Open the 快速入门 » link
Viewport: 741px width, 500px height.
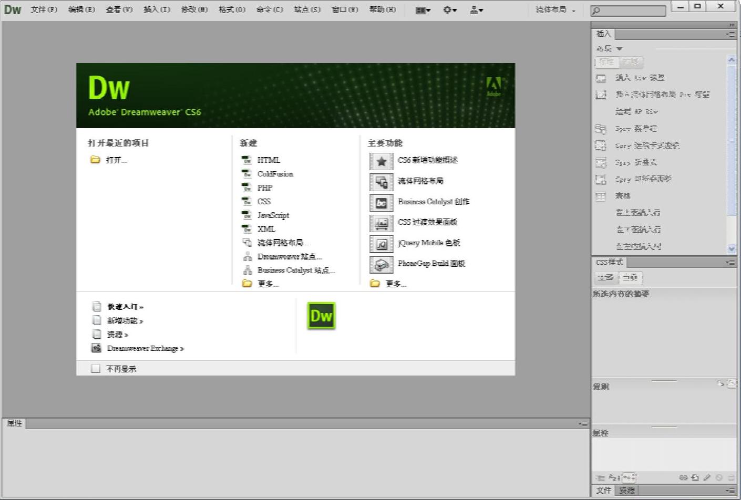(125, 307)
